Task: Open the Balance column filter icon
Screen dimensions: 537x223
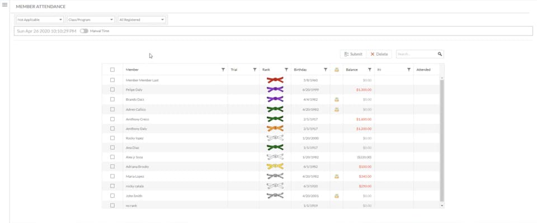Action: (370, 70)
